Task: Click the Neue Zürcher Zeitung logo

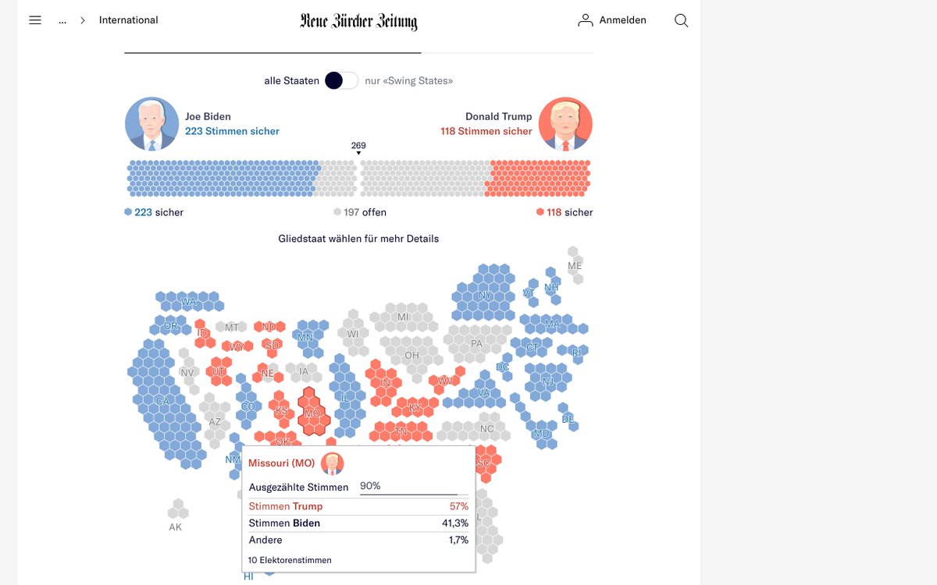Action: coord(358,21)
